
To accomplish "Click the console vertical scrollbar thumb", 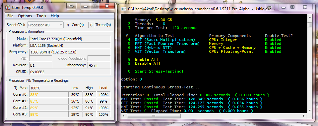I will (x=309, y=25).
